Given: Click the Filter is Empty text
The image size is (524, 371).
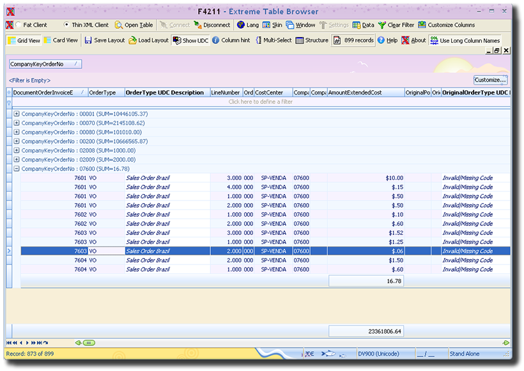Looking at the screenshot, I should (x=30, y=80).
